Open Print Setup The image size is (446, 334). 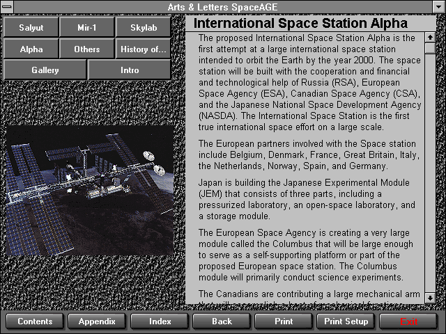(346, 321)
